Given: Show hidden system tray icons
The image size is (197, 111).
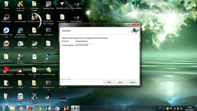Looking at the screenshot, I should 164,109.
